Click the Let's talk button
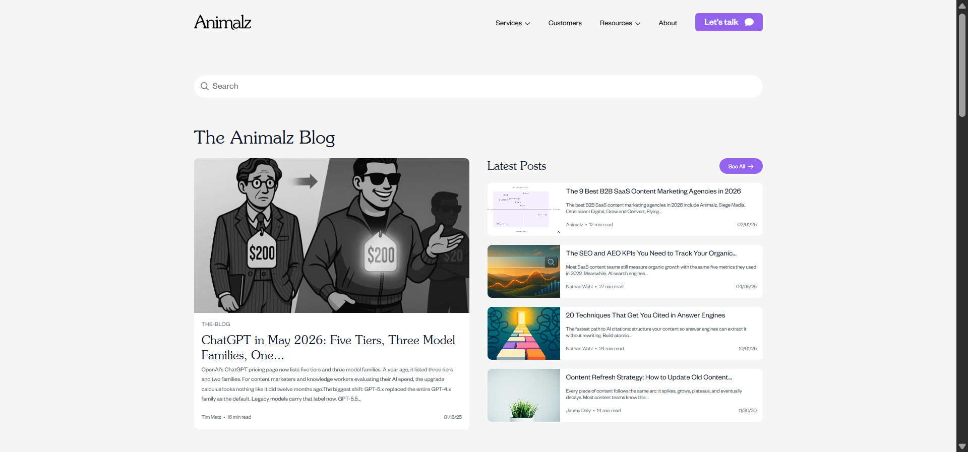968x452 pixels. (x=729, y=22)
